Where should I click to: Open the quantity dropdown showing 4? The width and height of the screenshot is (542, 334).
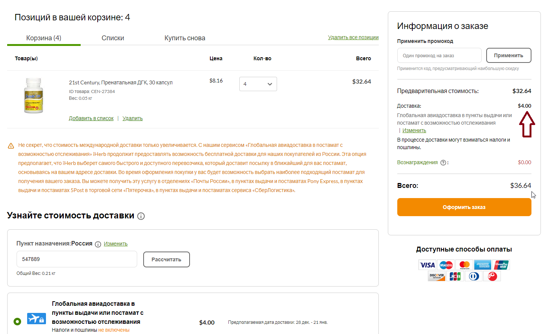258,84
